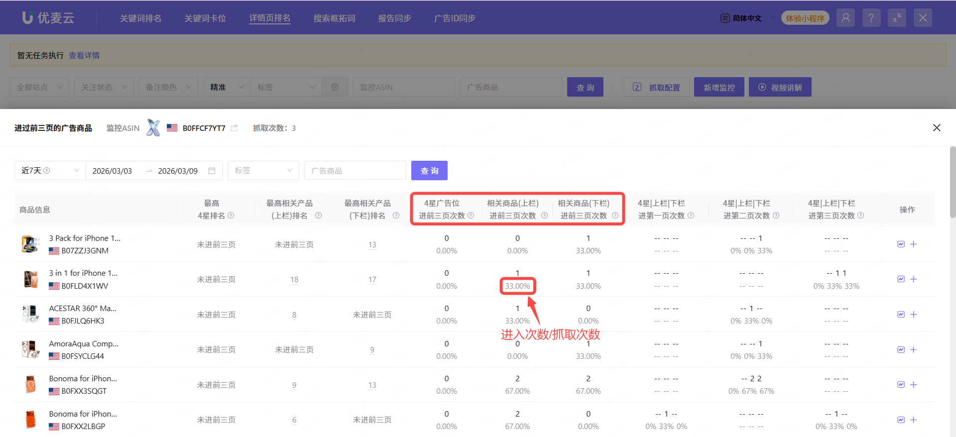Go to 广告ID同步 tab
Viewport: 956px width, 437px height.
455,18
